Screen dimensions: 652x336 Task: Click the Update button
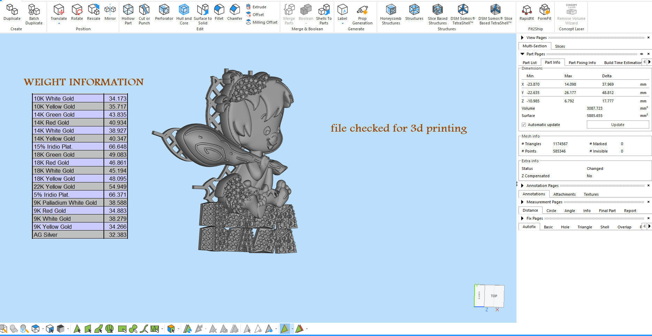(x=618, y=125)
